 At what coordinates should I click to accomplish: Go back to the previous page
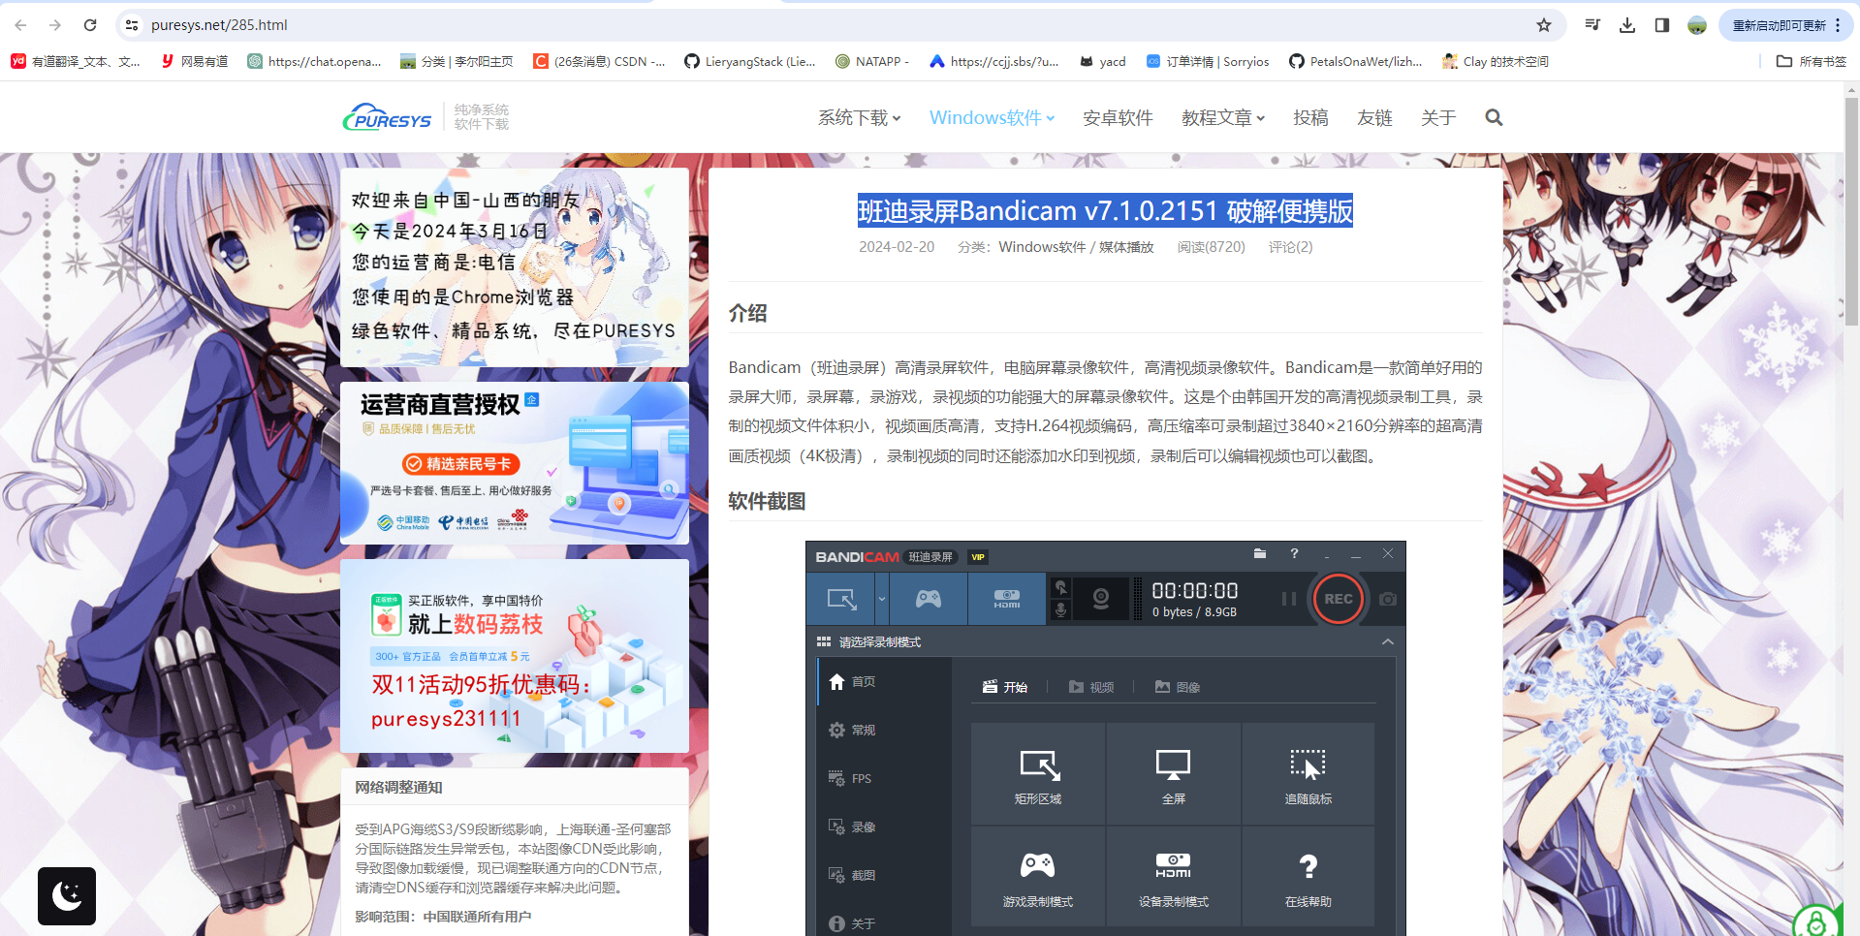20,25
